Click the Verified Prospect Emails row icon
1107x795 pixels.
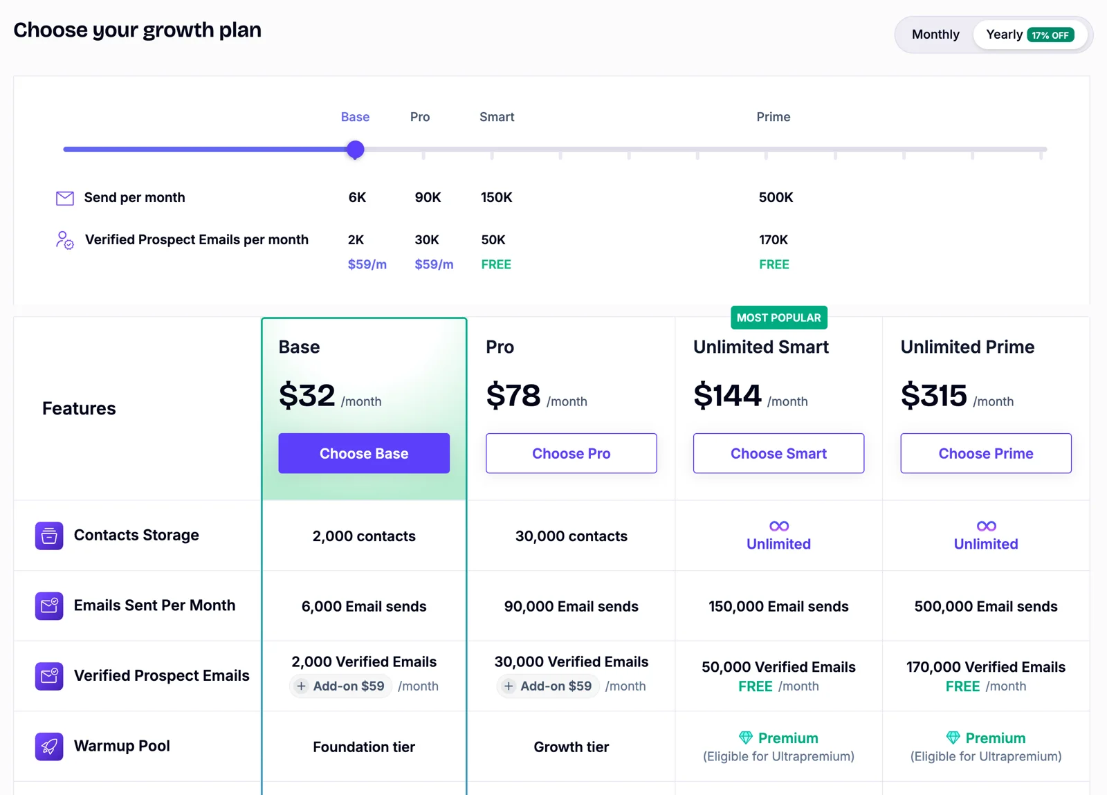coord(49,676)
